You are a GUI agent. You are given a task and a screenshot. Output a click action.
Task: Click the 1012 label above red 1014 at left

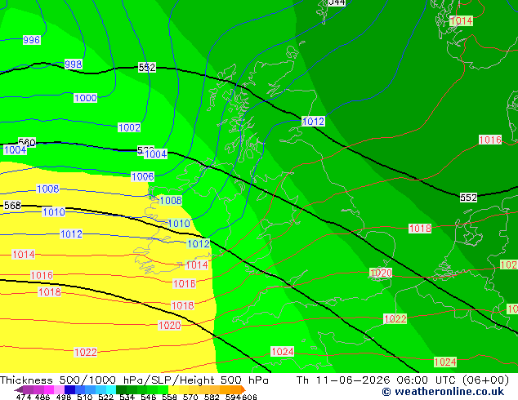pos(71,234)
